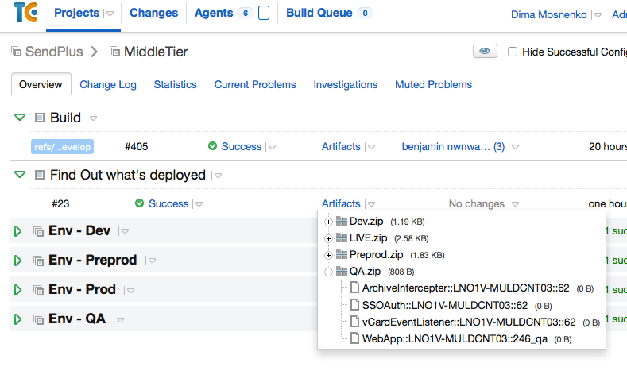Collapse the Build configuration section

(x=20, y=118)
